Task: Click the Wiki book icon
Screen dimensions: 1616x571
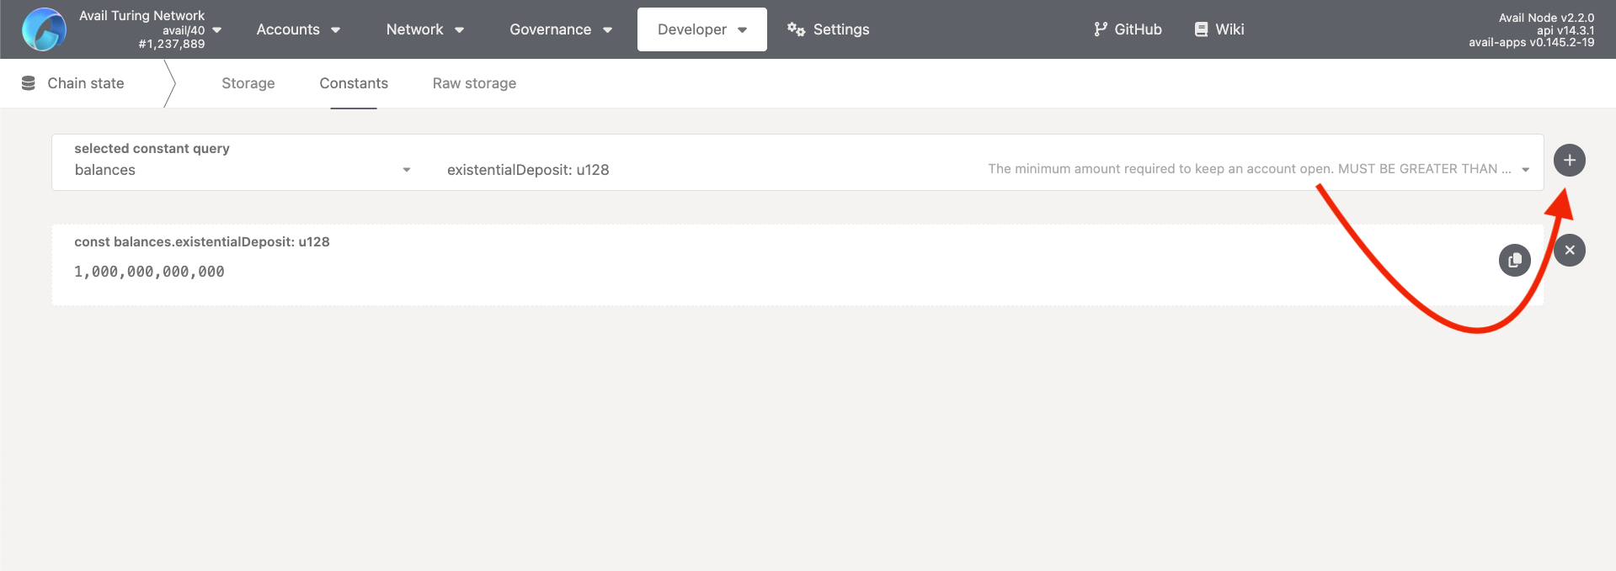Action: click(x=1201, y=29)
